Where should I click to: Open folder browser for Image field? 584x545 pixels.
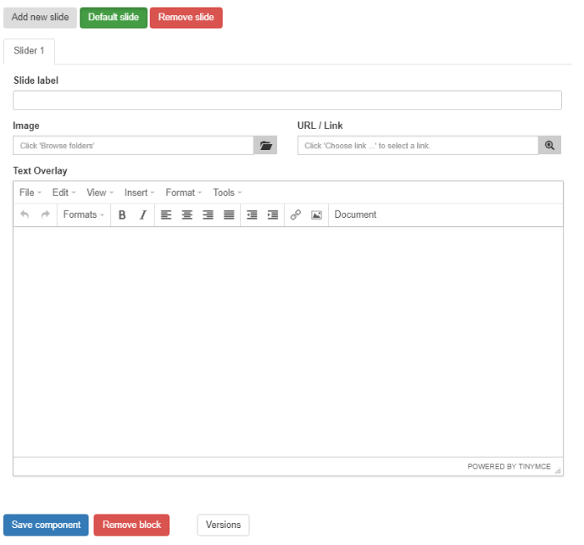coord(266,146)
